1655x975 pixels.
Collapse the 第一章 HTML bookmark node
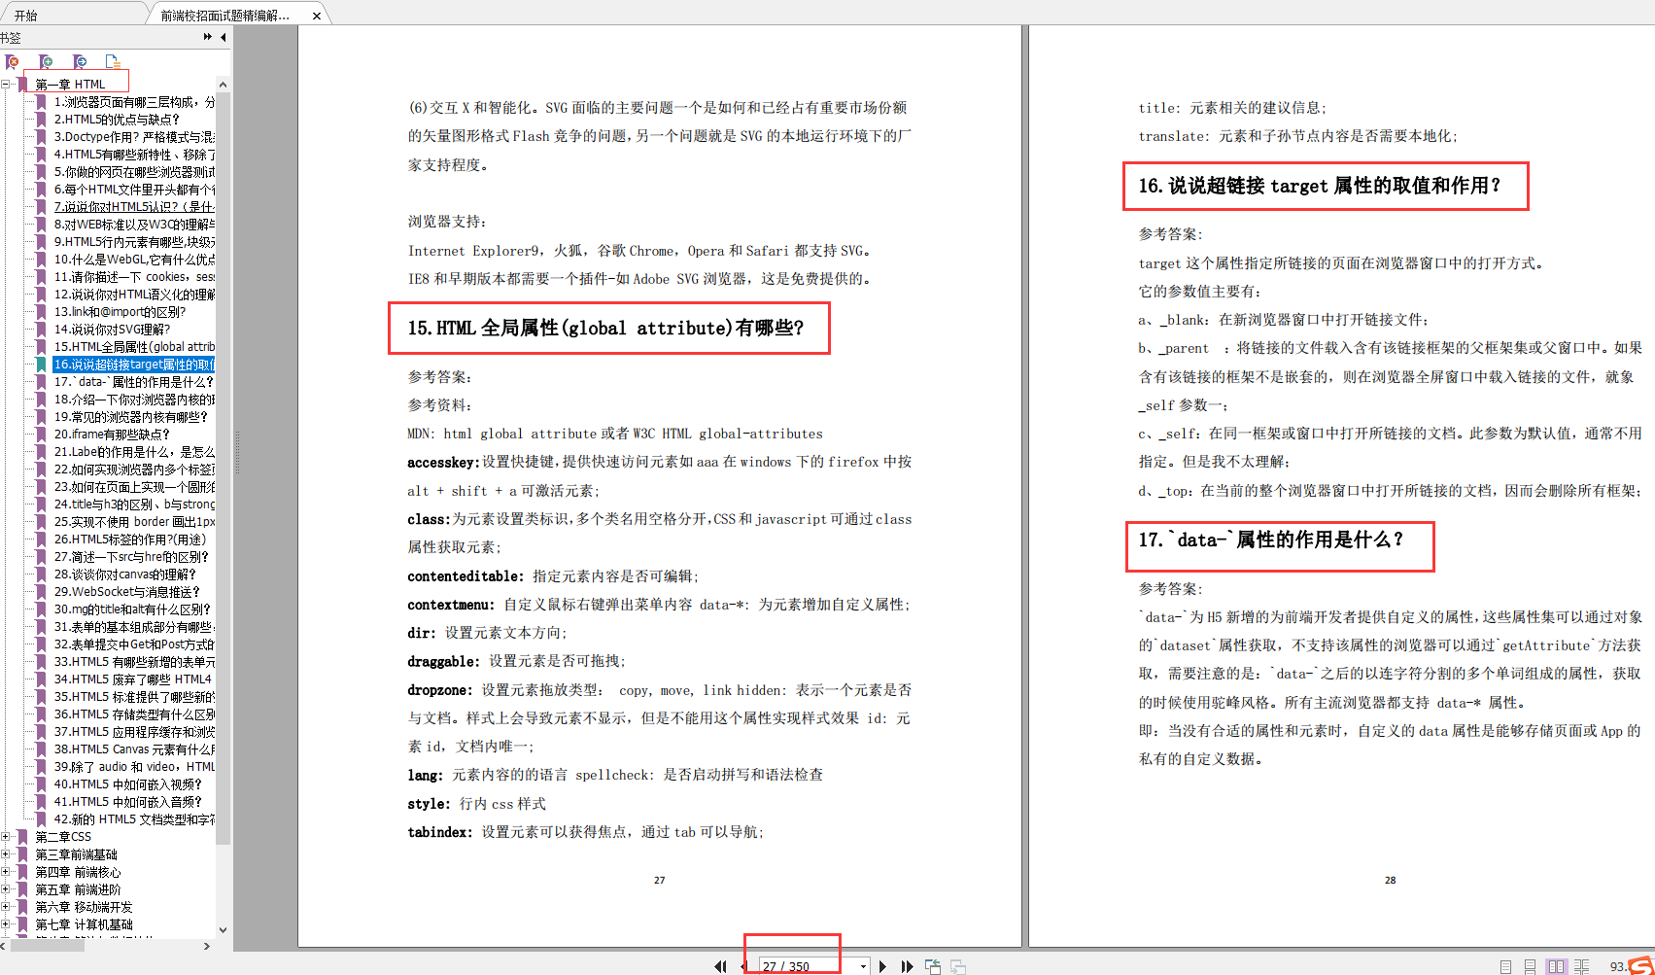(x=6, y=85)
